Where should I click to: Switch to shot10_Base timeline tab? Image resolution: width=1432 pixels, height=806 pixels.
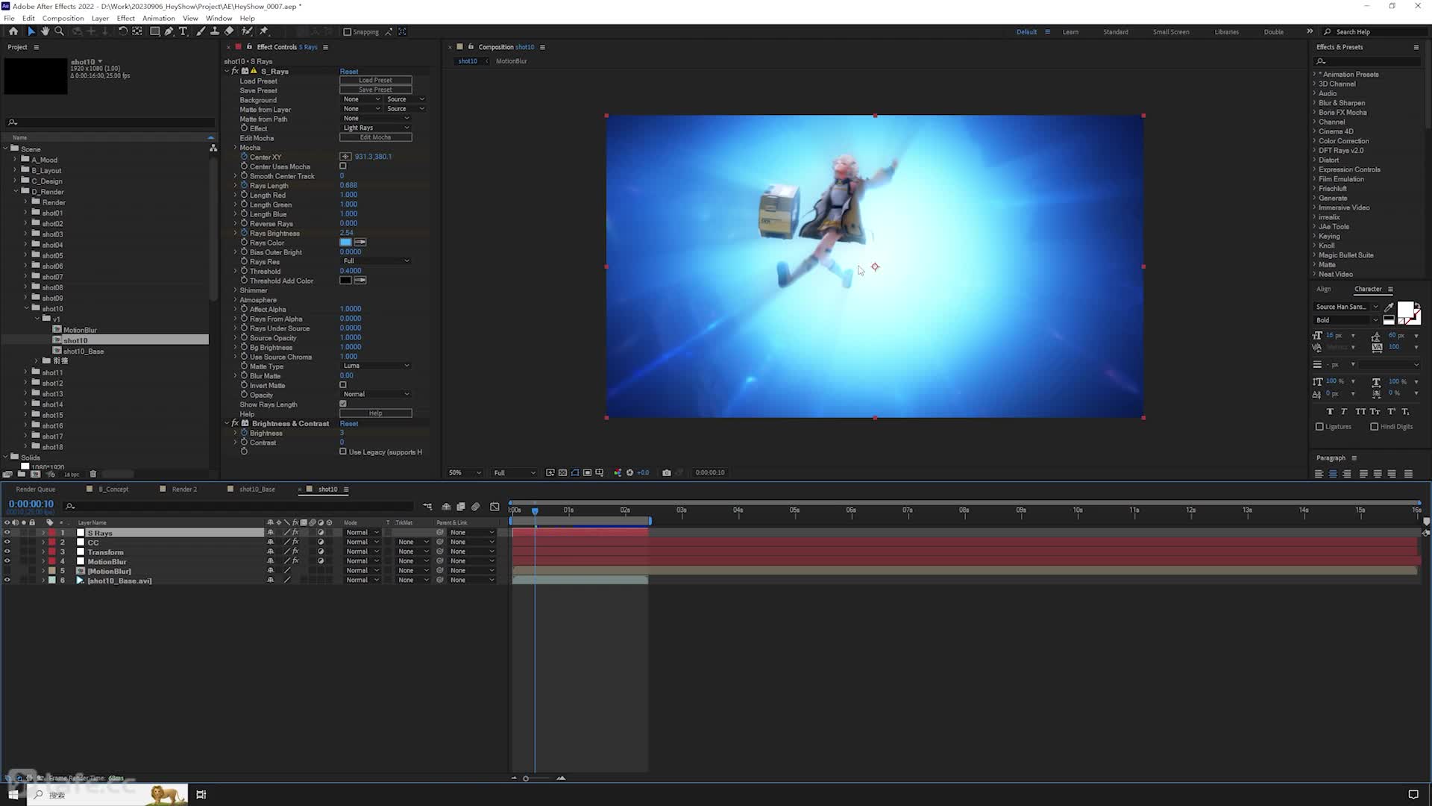[257, 490]
